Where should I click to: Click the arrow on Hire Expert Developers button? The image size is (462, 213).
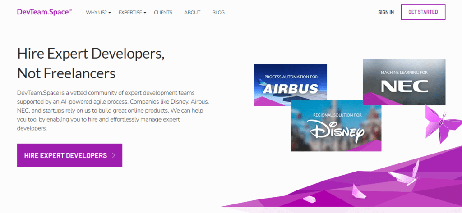[114, 155]
